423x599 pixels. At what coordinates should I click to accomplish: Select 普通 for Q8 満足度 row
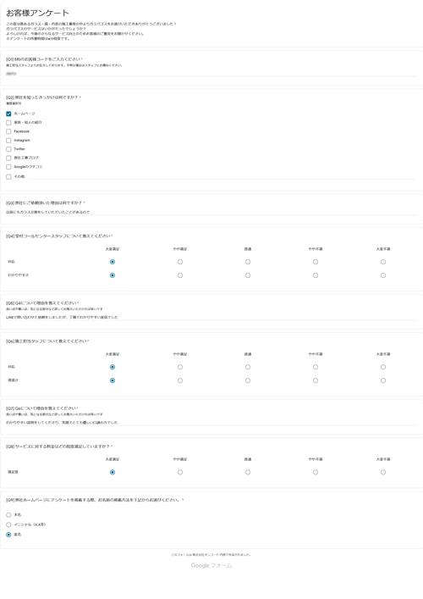click(248, 473)
